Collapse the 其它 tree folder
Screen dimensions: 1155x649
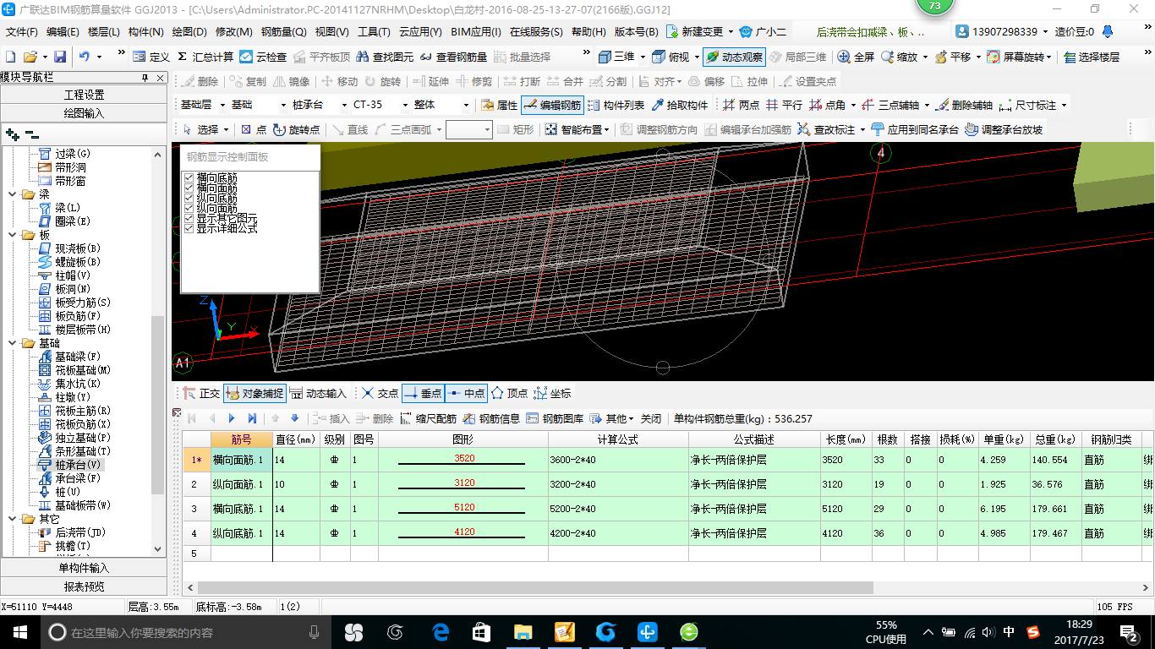[14, 519]
